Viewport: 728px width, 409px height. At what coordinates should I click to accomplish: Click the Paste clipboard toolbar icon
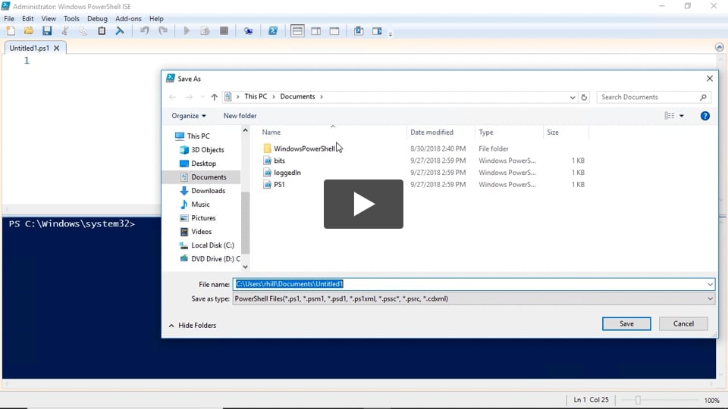(x=102, y=31)
